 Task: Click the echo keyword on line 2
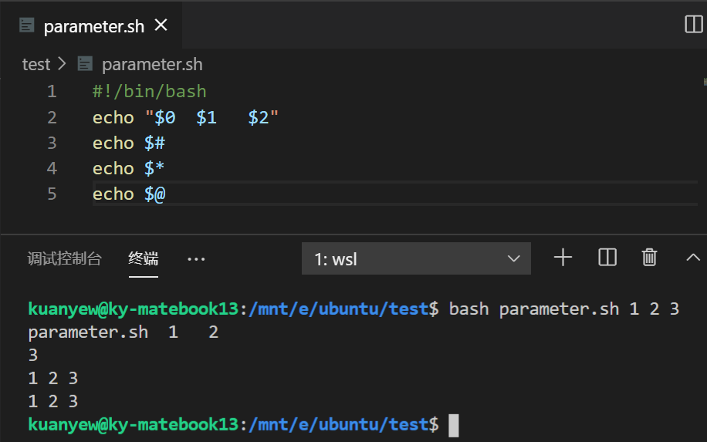coord(113,117)
